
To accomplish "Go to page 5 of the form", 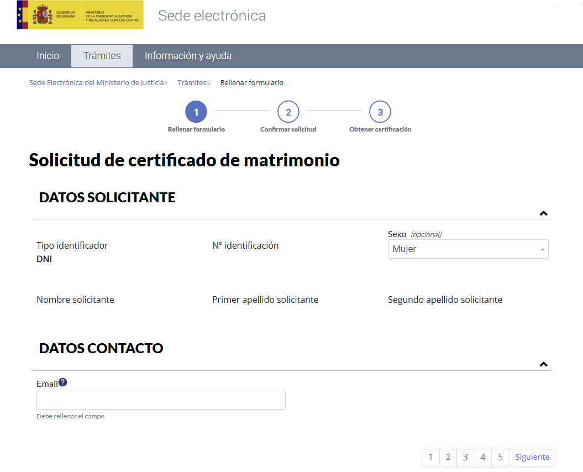I will click(x=500, y=457).
